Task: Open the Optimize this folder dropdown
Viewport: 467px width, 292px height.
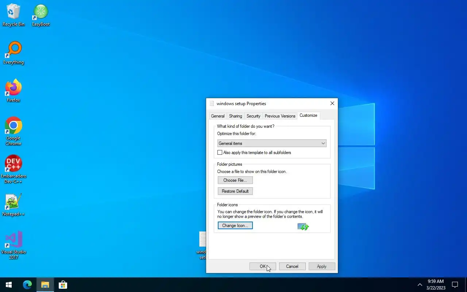Action: tap(272, 143)
